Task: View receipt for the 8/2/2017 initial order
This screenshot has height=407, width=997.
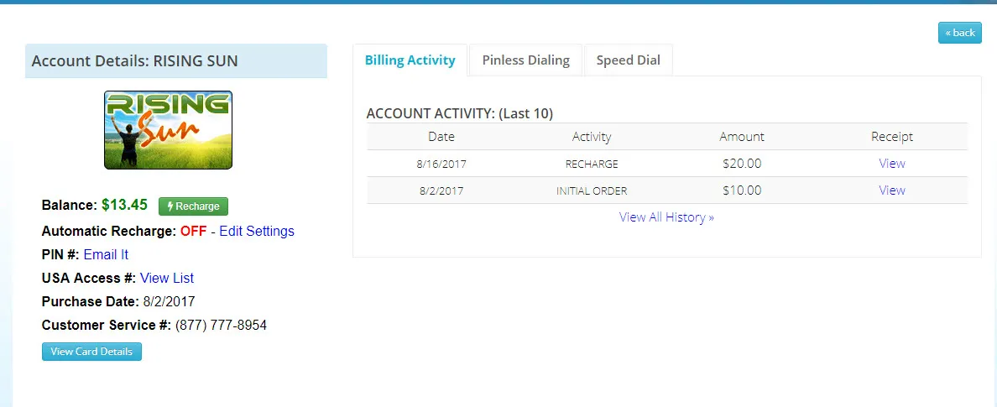Action: pos(891,190)
